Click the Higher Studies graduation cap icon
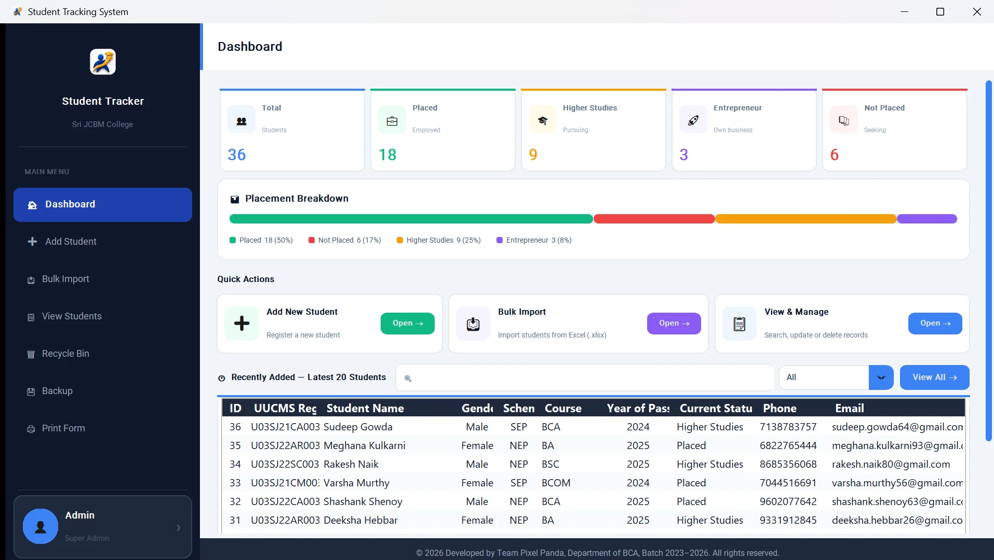The width and height of the screenshot is (994, 560). click(x=543, y=121)
